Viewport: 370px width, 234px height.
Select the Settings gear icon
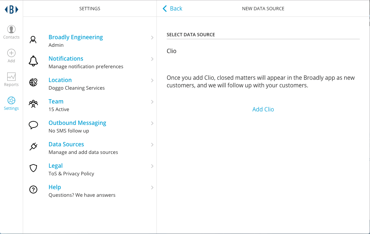coord(11,100)
